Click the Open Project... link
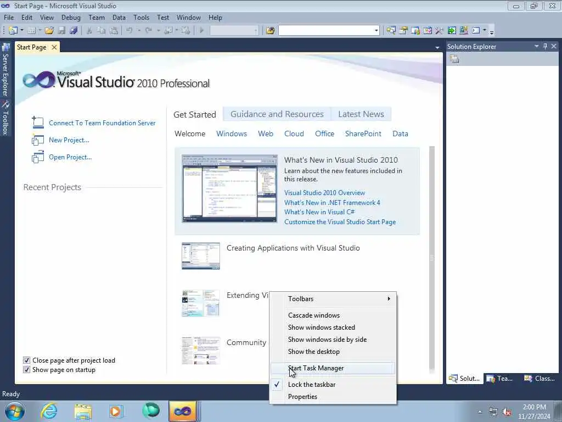The image size is (562, 422). click(x=70, y=157)
